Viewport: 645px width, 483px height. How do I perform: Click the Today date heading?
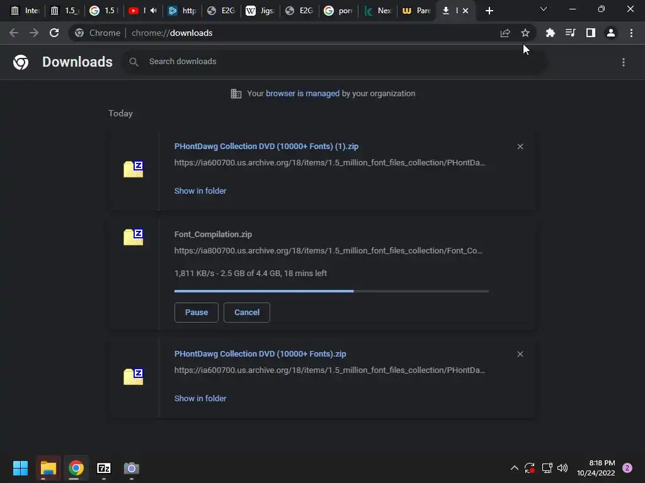120,113
